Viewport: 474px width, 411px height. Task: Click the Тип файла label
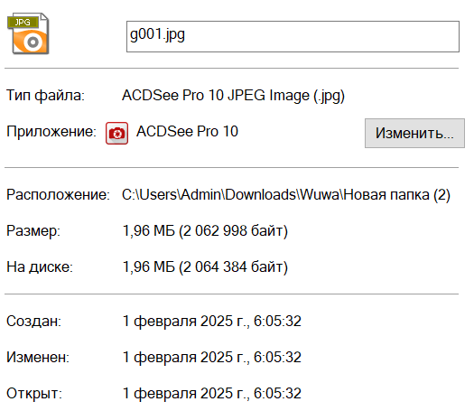click(x=46, y=96)
